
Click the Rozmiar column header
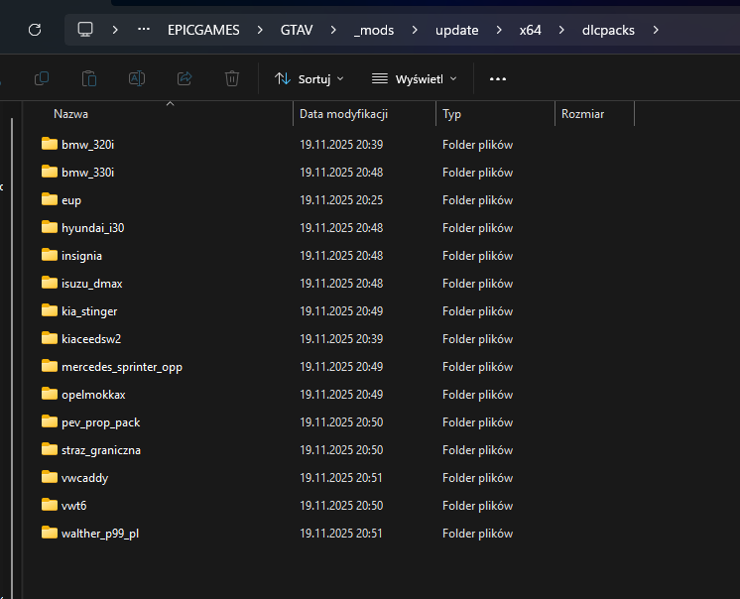582,114
